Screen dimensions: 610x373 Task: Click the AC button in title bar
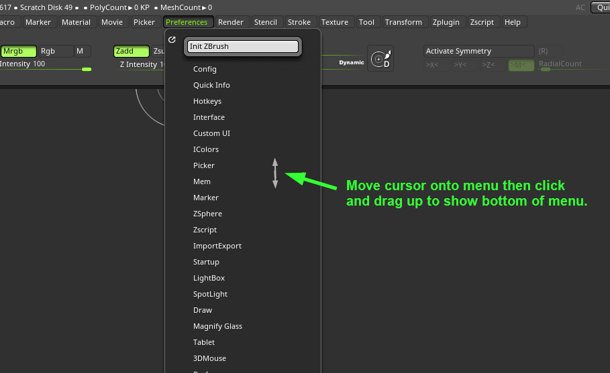[580, 7]
